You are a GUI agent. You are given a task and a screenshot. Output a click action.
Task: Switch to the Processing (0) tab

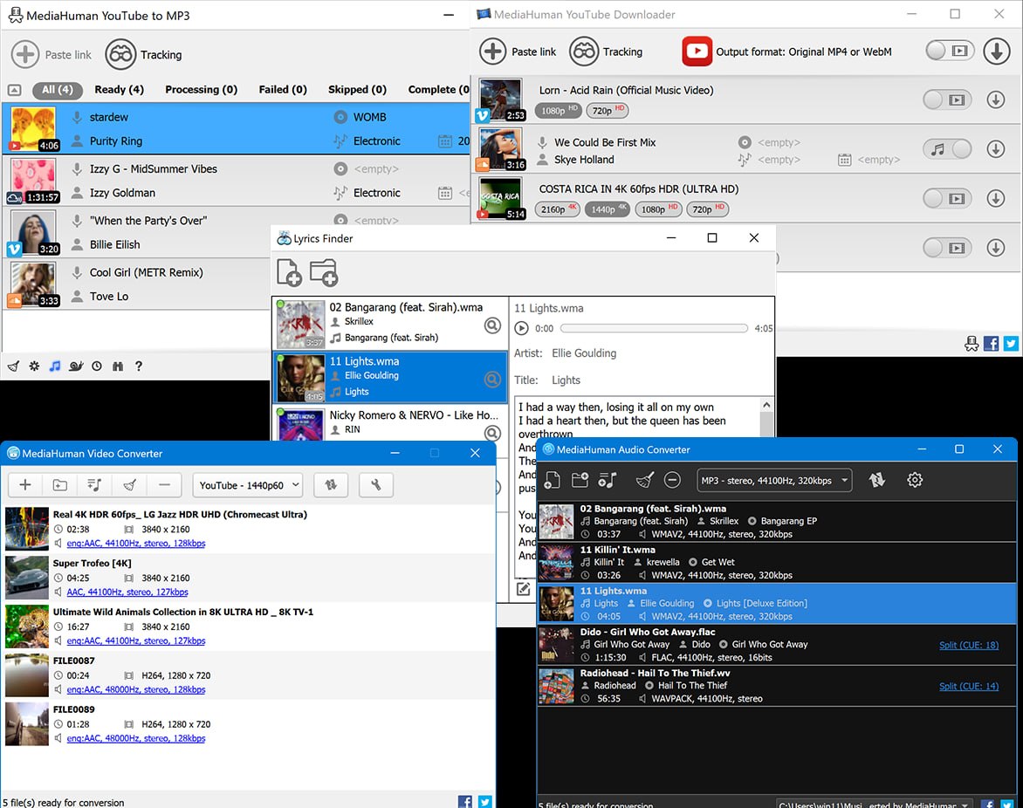[201, 90]
